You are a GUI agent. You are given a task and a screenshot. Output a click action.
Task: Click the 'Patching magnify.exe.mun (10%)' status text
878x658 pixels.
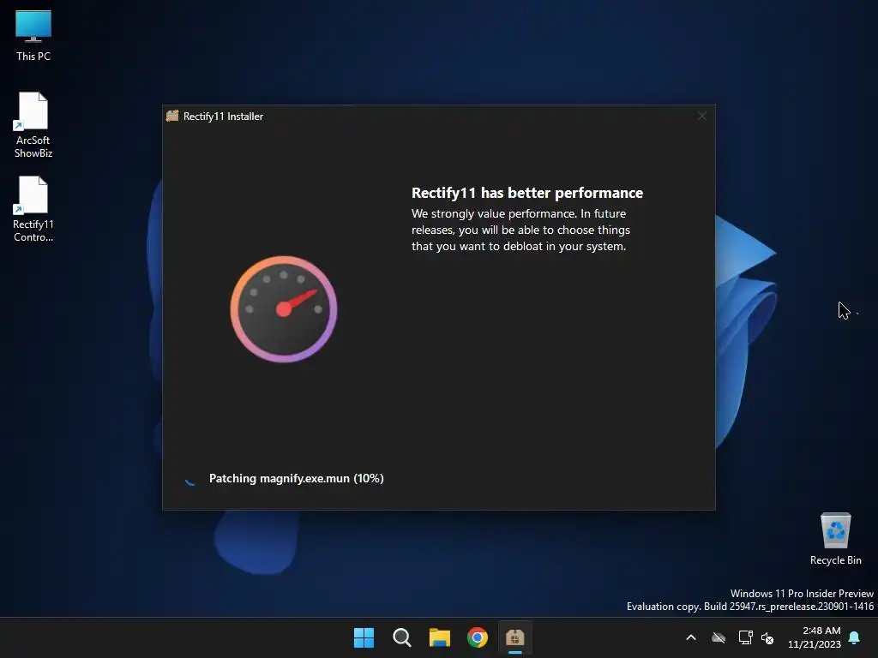296,478
